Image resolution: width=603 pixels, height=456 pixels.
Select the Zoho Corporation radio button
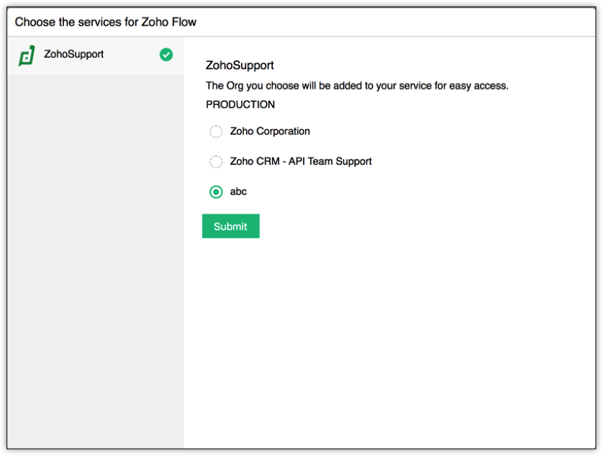216,132
